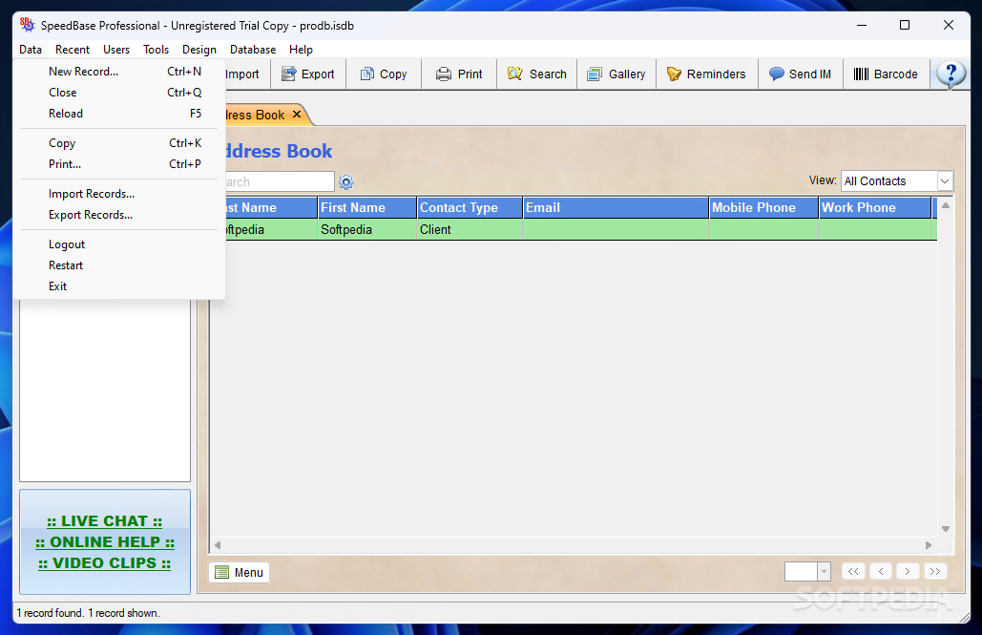The image size is (982, 635).
Task: Select the Client cell in the Softpedia row
Action: pyautogui.click(x=470, y=229)
